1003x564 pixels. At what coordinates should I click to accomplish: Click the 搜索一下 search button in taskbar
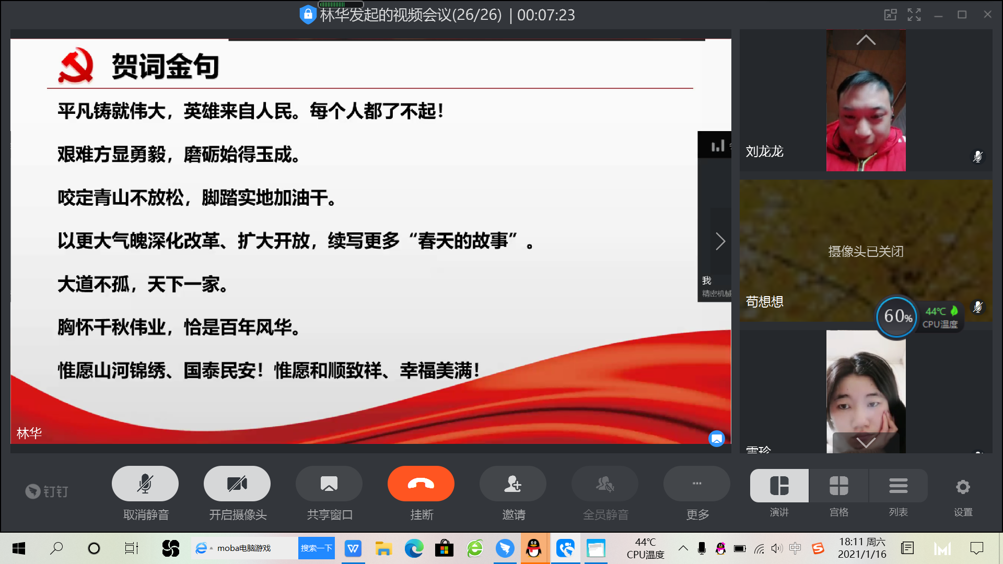coord(316,548)
